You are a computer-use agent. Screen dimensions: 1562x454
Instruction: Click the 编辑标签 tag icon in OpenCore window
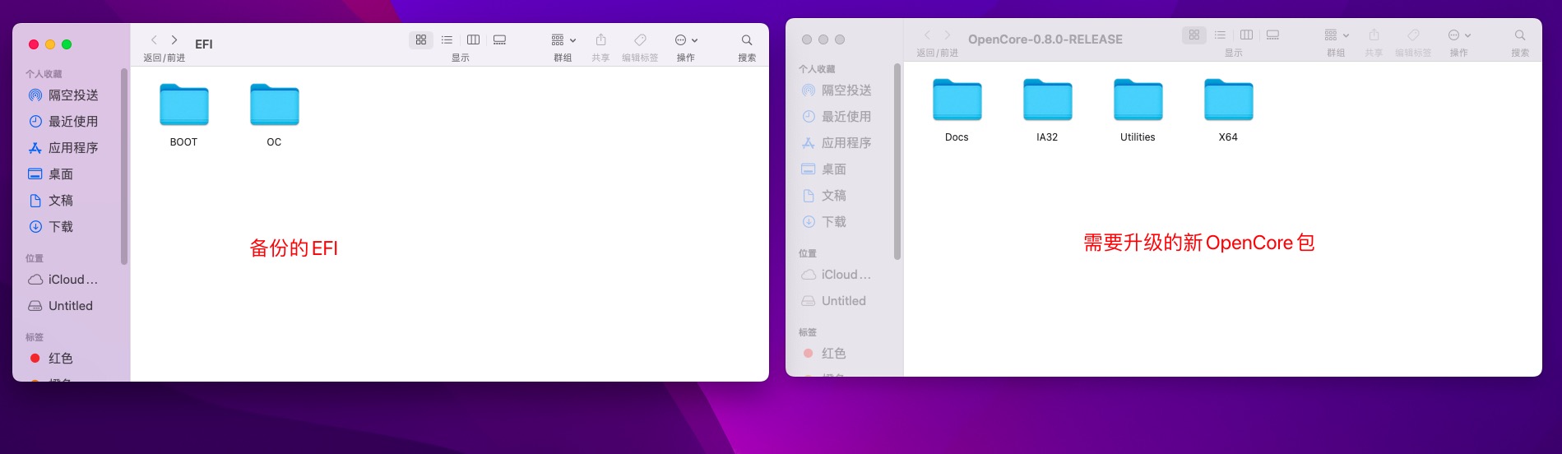point(1413,35)
